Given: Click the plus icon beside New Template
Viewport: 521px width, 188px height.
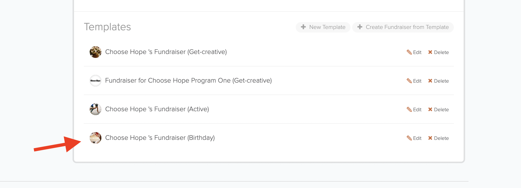Looking at the screenshot, I should pyautogui.click(x=303, y=27).
